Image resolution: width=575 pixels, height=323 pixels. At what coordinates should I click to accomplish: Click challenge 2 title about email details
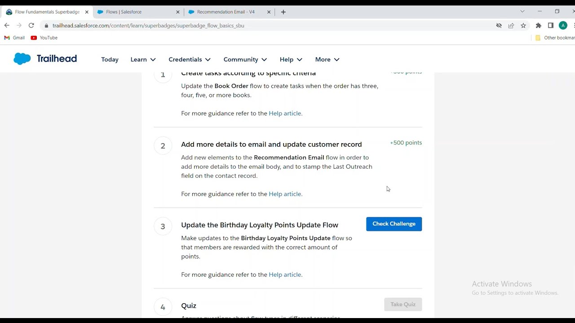271,144
